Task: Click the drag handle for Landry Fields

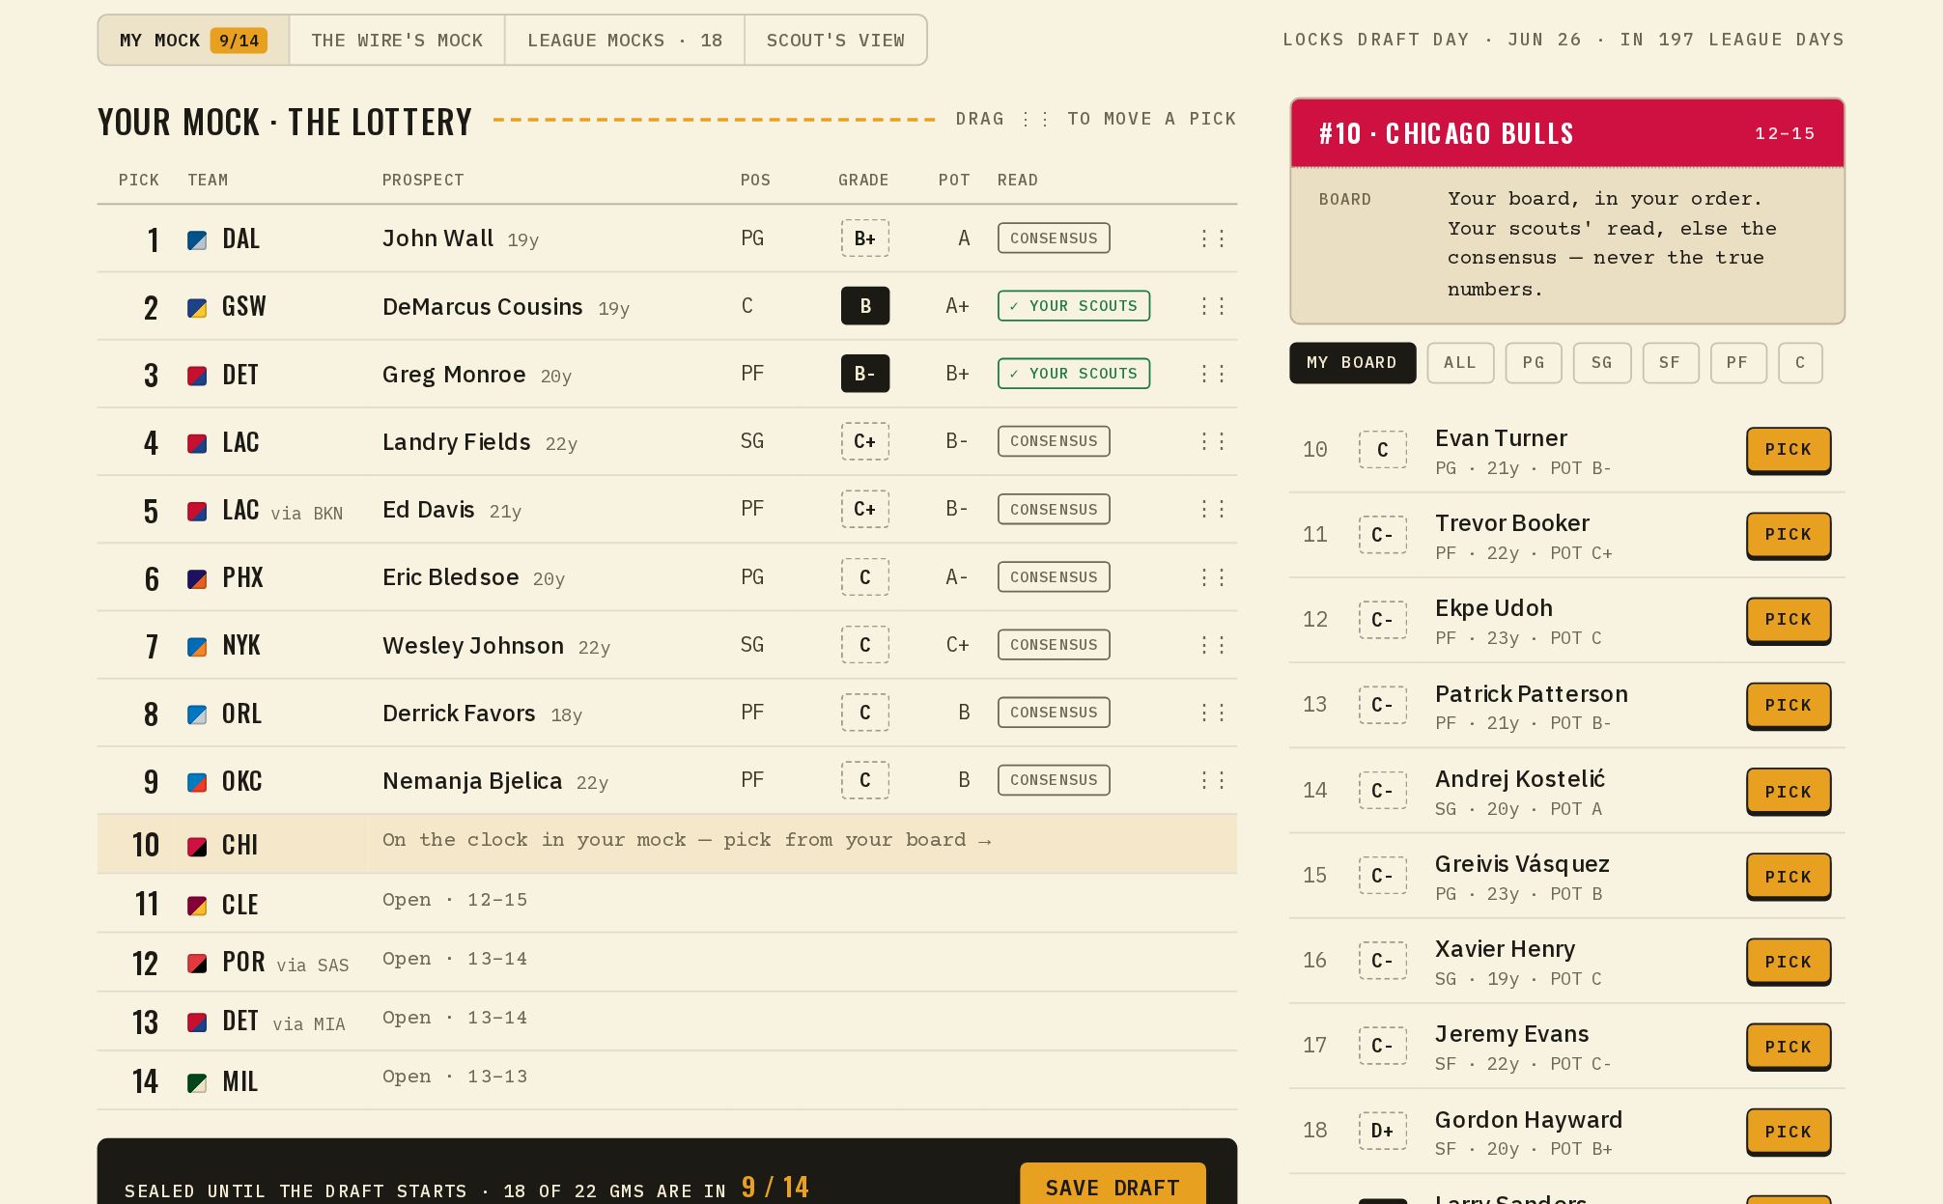Action: (1213, 441)
